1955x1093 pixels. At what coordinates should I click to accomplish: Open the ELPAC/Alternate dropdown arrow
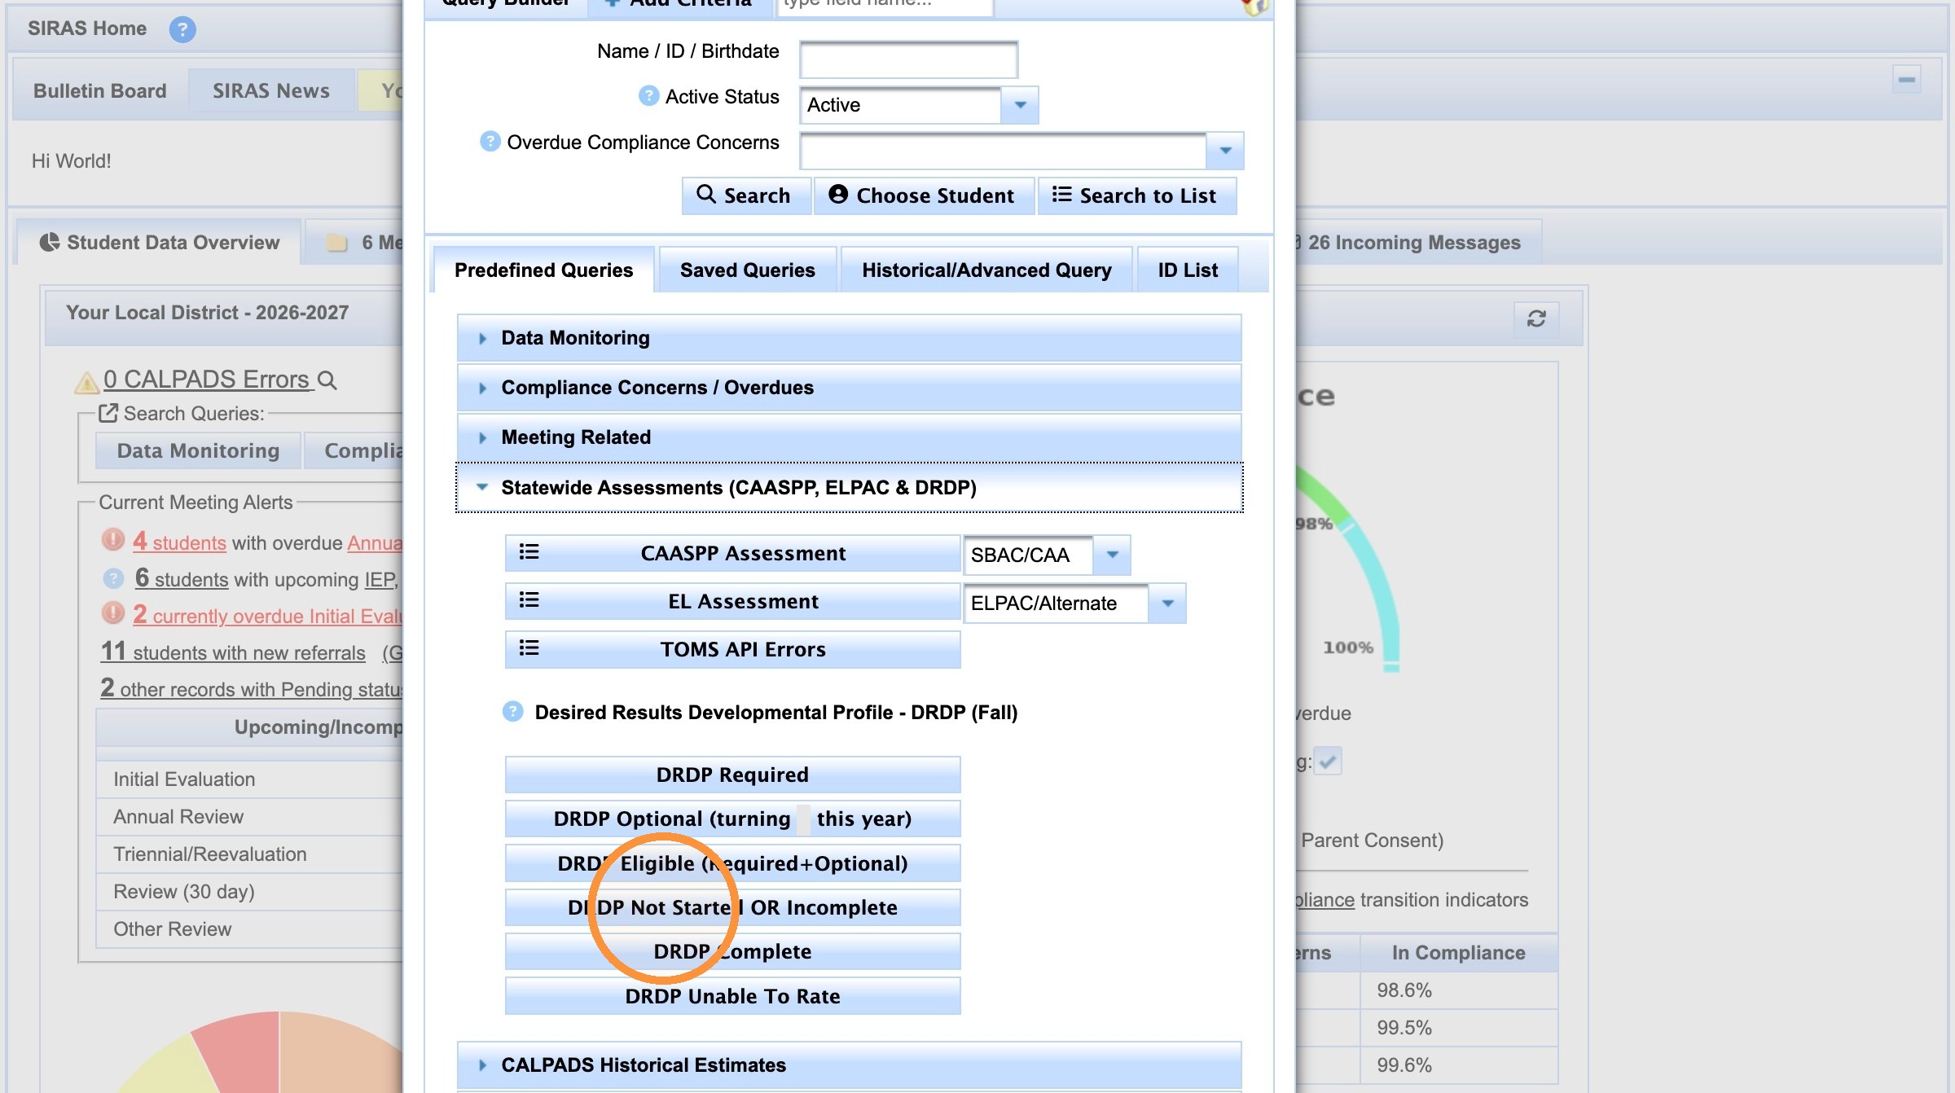(x=1167, y=604)
